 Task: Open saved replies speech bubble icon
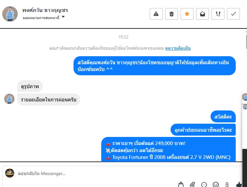[x=204, y=184]
